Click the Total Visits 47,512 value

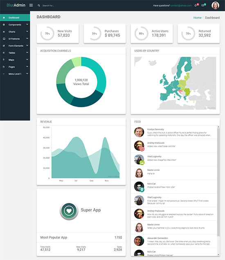(x=45, y=250)
